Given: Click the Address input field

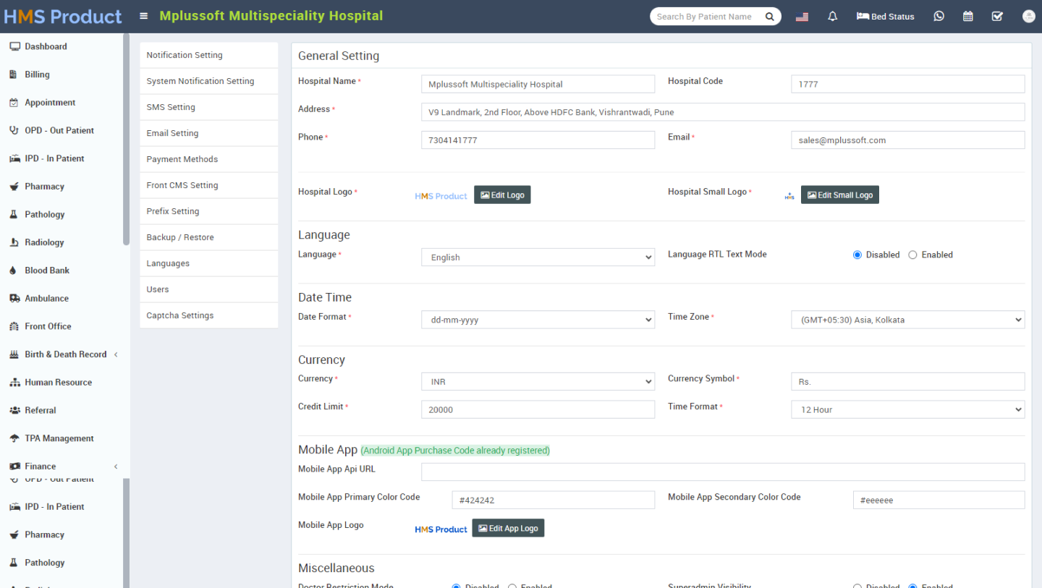Looking at the screenshot, I should 723,112.
